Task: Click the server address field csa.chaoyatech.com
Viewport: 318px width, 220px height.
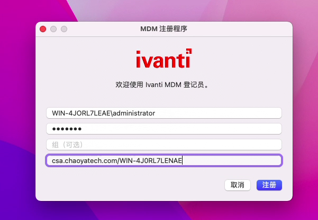Action: click(164, 160)
